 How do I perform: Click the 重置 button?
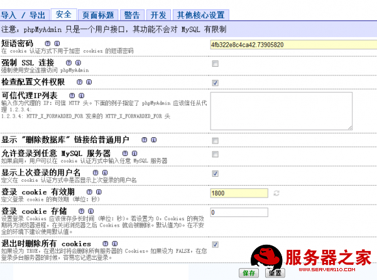click(275, 273)
